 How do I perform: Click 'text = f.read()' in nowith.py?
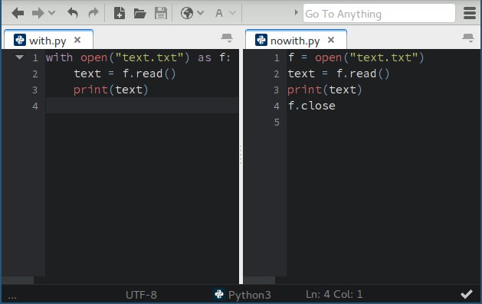point(339,74)
